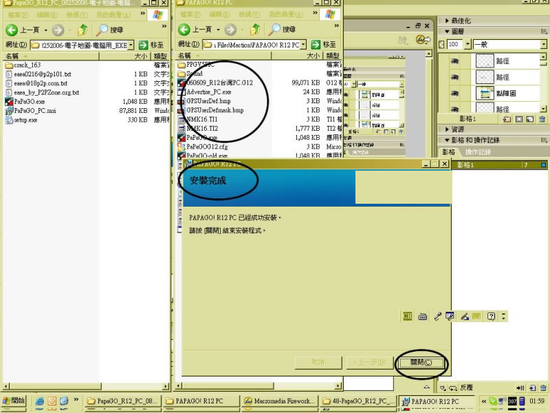Click the keyboard icon on language bar
The image size is (550, 413).
(x=423, y=317)
